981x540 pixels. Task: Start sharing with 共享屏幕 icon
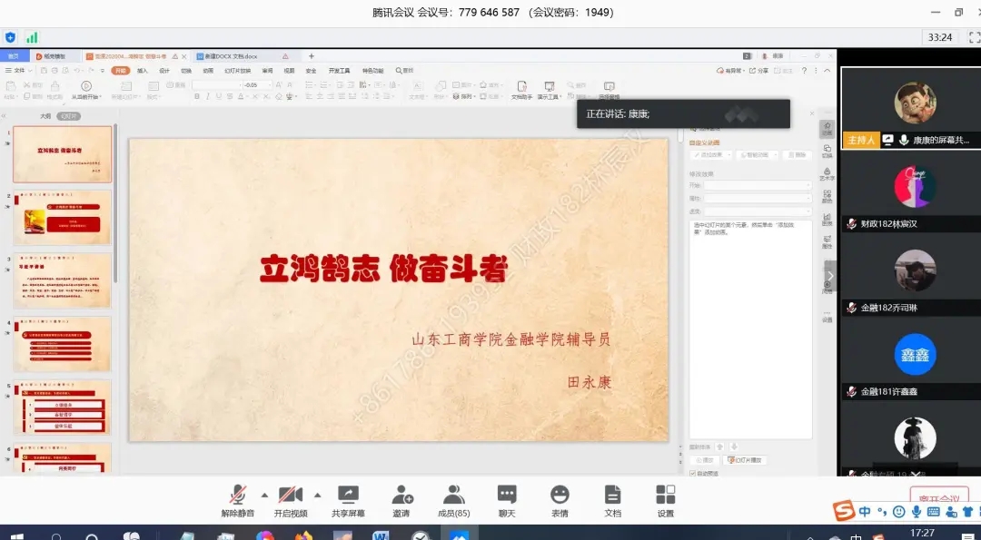point(348,495)
